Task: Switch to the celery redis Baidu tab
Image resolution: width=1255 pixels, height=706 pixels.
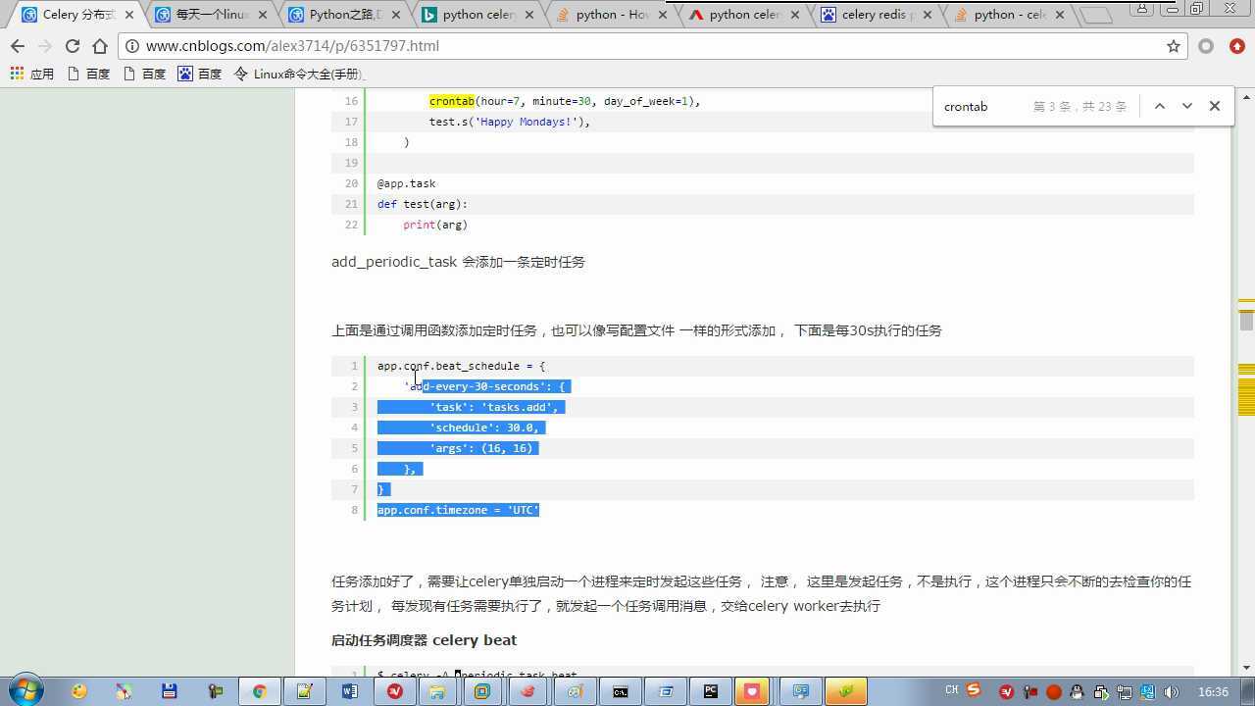Action: 877,15
